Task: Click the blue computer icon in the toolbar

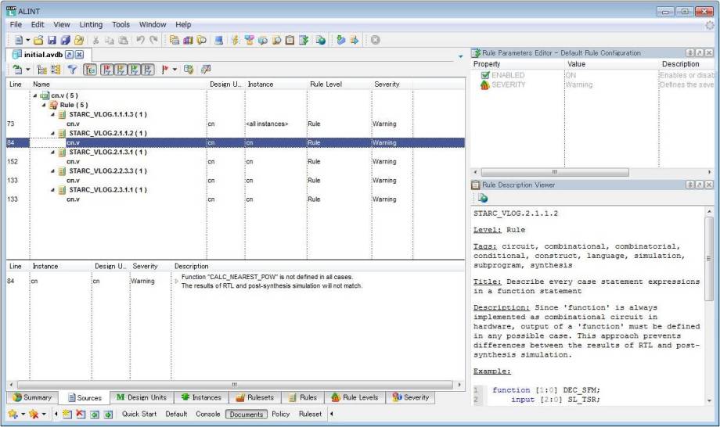Action: coord(218,41)
